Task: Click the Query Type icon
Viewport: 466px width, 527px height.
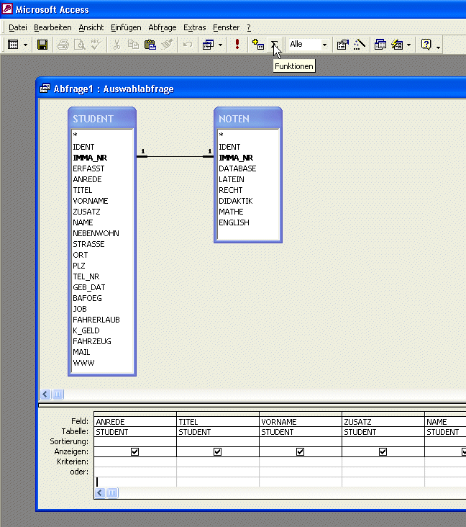Action: (x=208, y=45)
